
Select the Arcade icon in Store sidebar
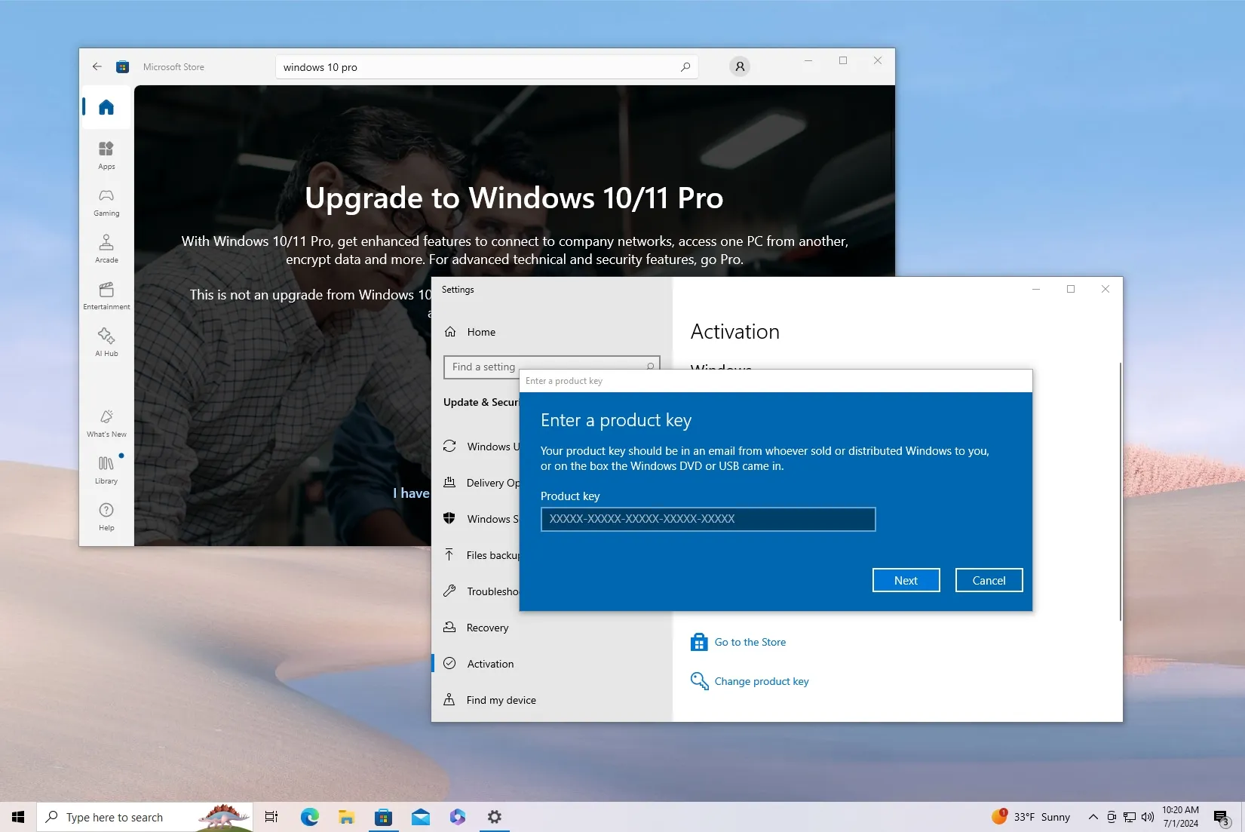coord(106,248)
